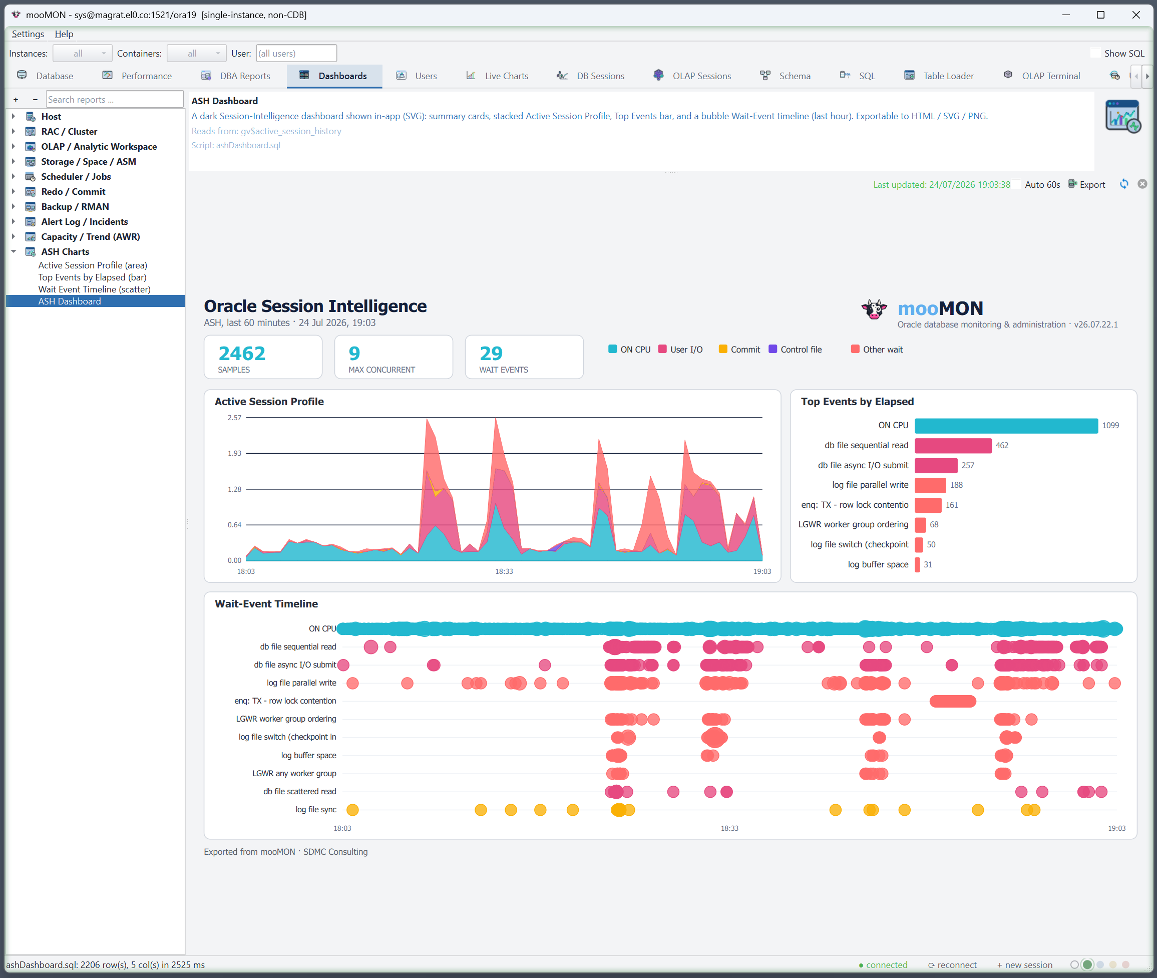Image resolution: width=1157 pixels, height=978 pixels.
Task: Collapse the ASH Charts node arrow
Action: (x=14, y=252)
